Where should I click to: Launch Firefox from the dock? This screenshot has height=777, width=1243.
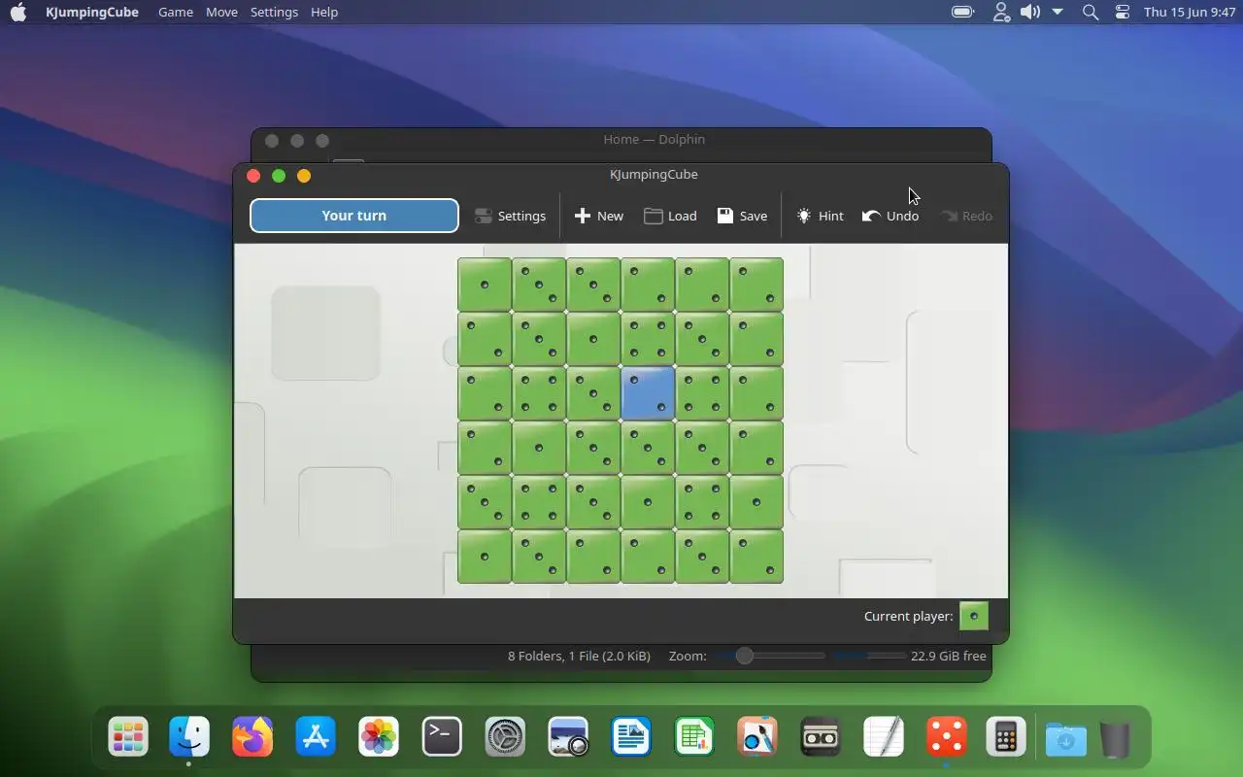pos(252,737)
